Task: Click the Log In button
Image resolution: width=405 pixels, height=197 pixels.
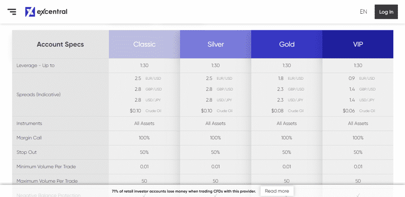Action: coord(386,12)
